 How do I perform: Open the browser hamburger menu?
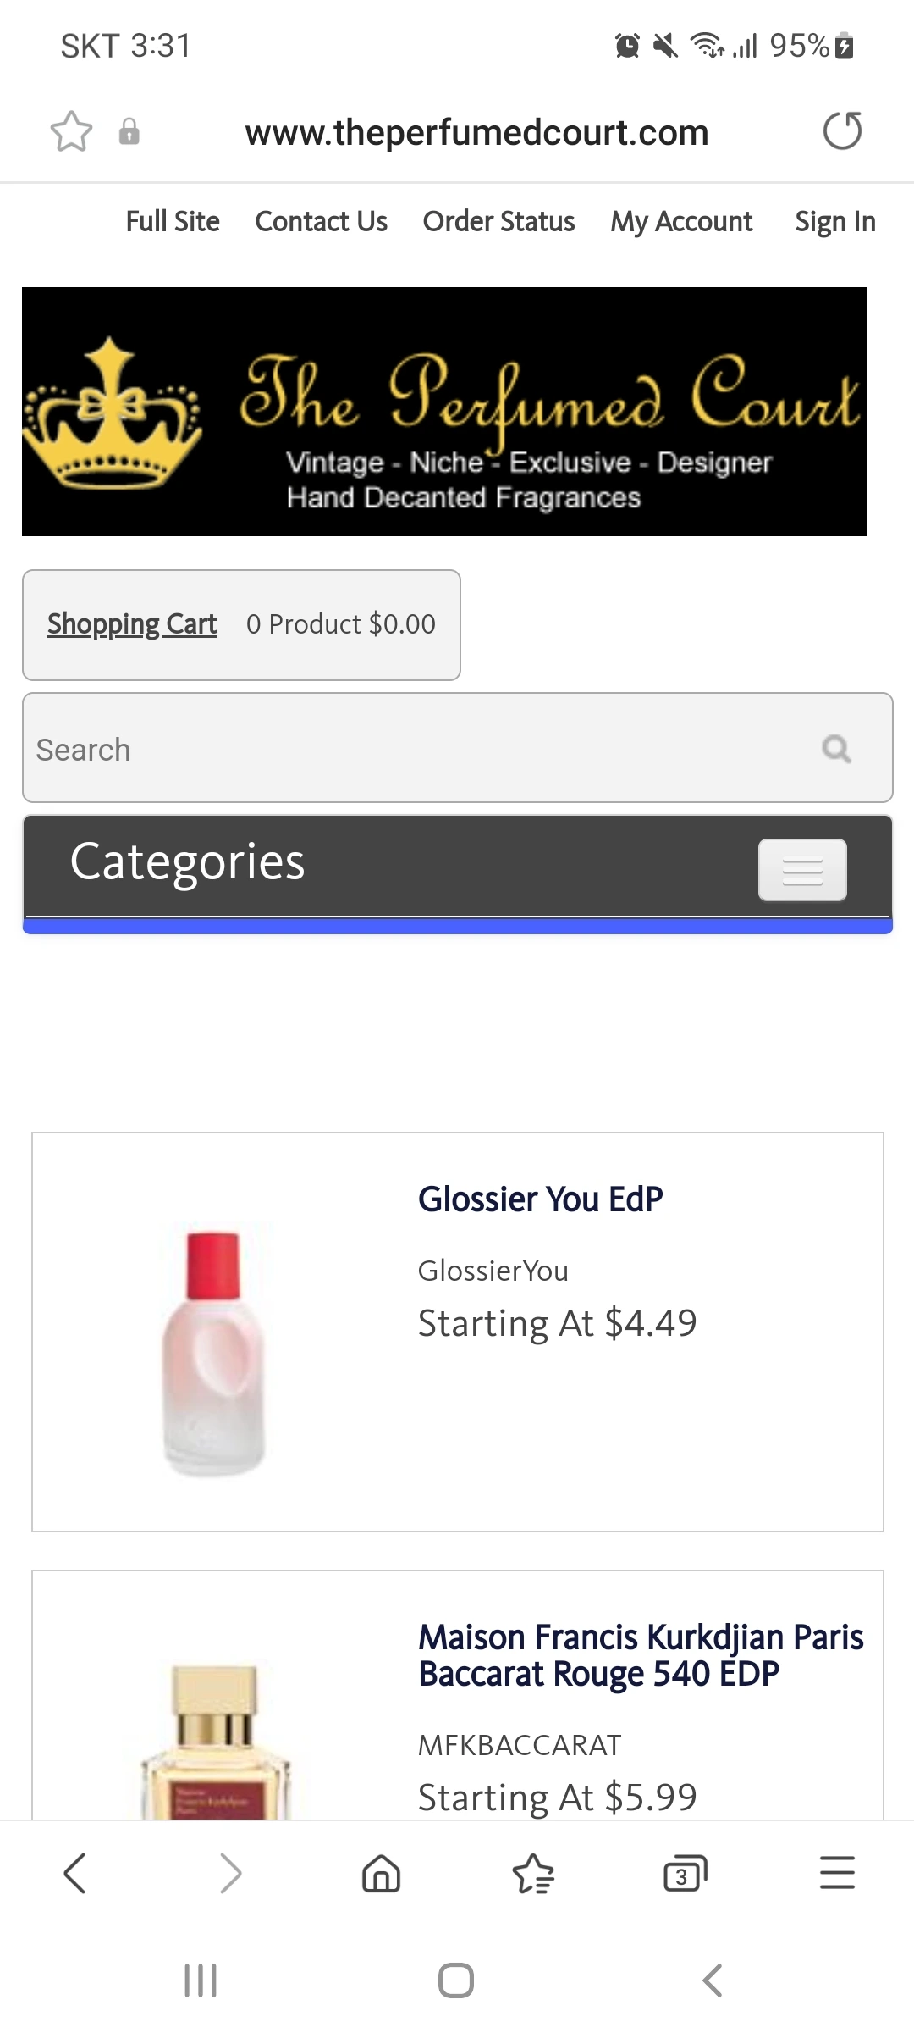837,1873
